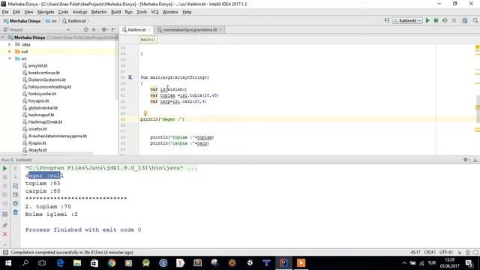Stop process icon in Run panel sidebar
The image size is (480, 270).
[x=5, y=177]
